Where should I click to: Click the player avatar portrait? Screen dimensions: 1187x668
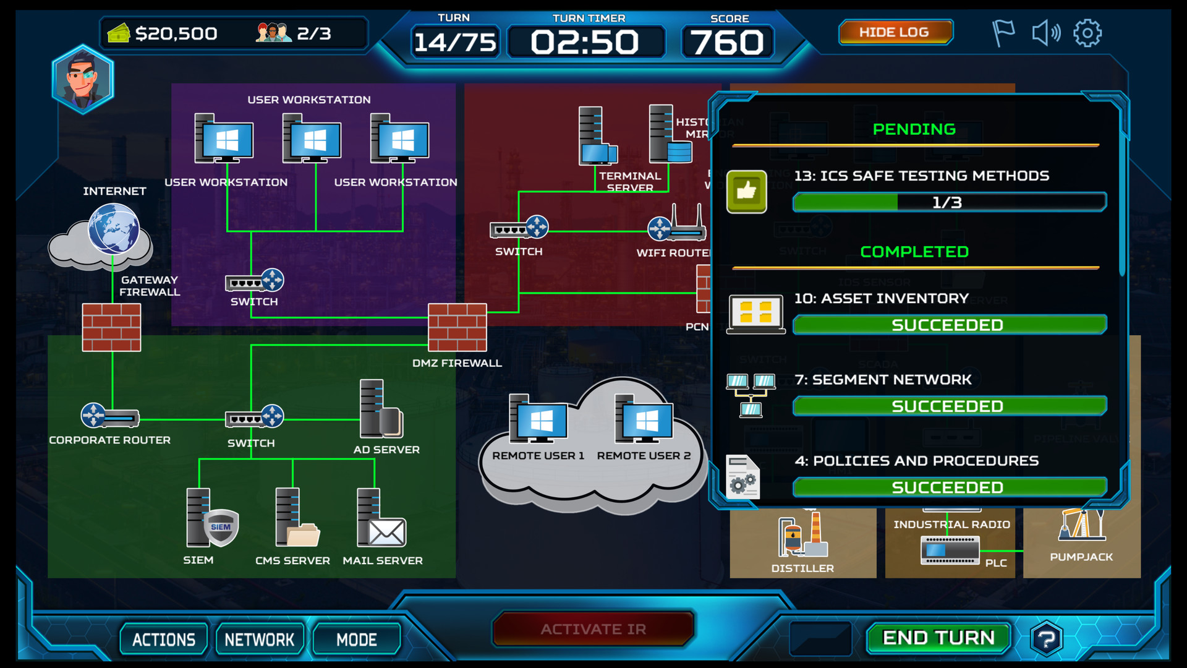83,80
